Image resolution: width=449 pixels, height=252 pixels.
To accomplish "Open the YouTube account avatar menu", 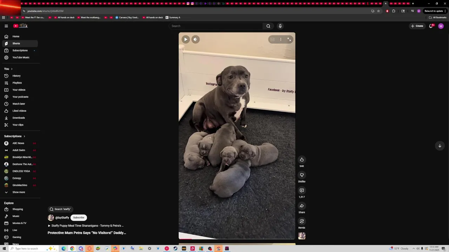I will pos(441,26).
